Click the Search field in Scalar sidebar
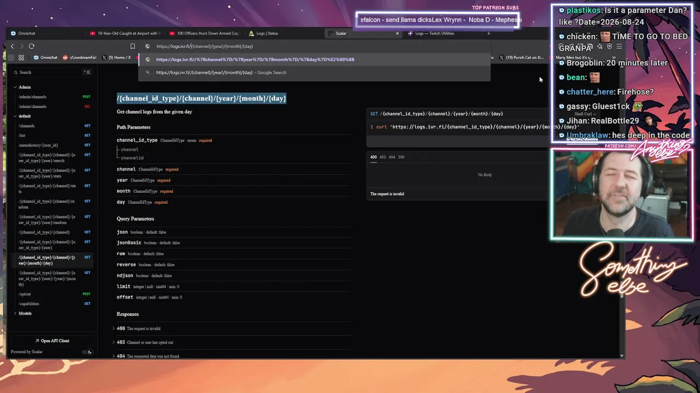Screen dimensions: 700x393 click(x=52, y=72)
